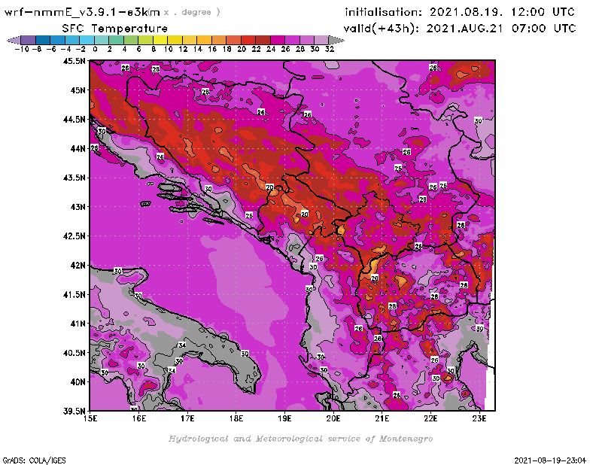Screen dimensions: 602x465
Task: Click the '44.5N' latitude axis label
Action: tap(74, 120)
